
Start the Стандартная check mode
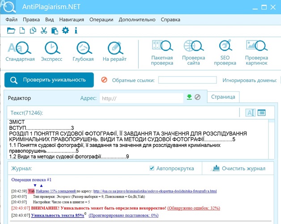pyautogui.click(x=20, y=52)
